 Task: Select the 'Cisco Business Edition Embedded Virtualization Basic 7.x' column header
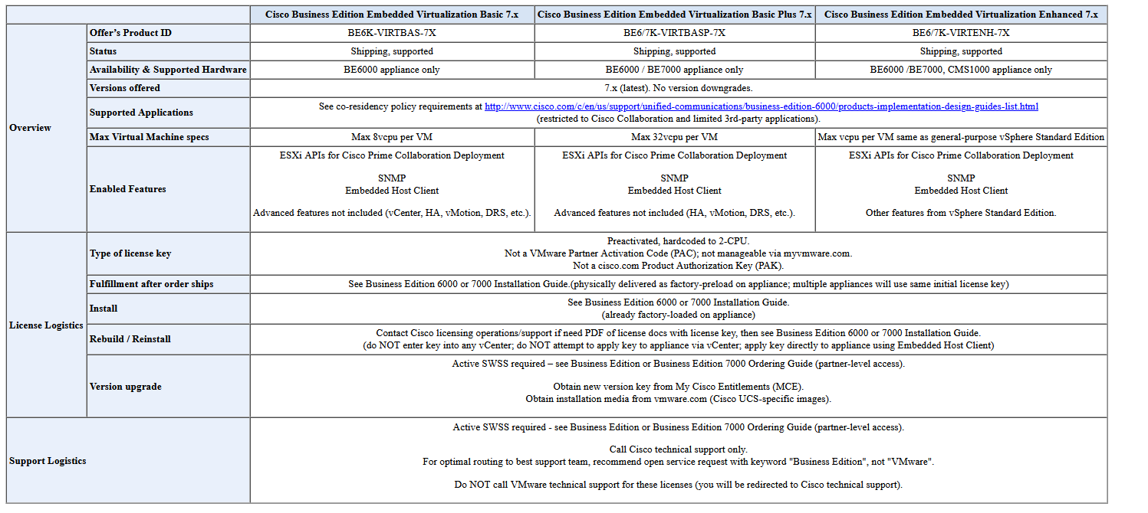tap(392, 15)
